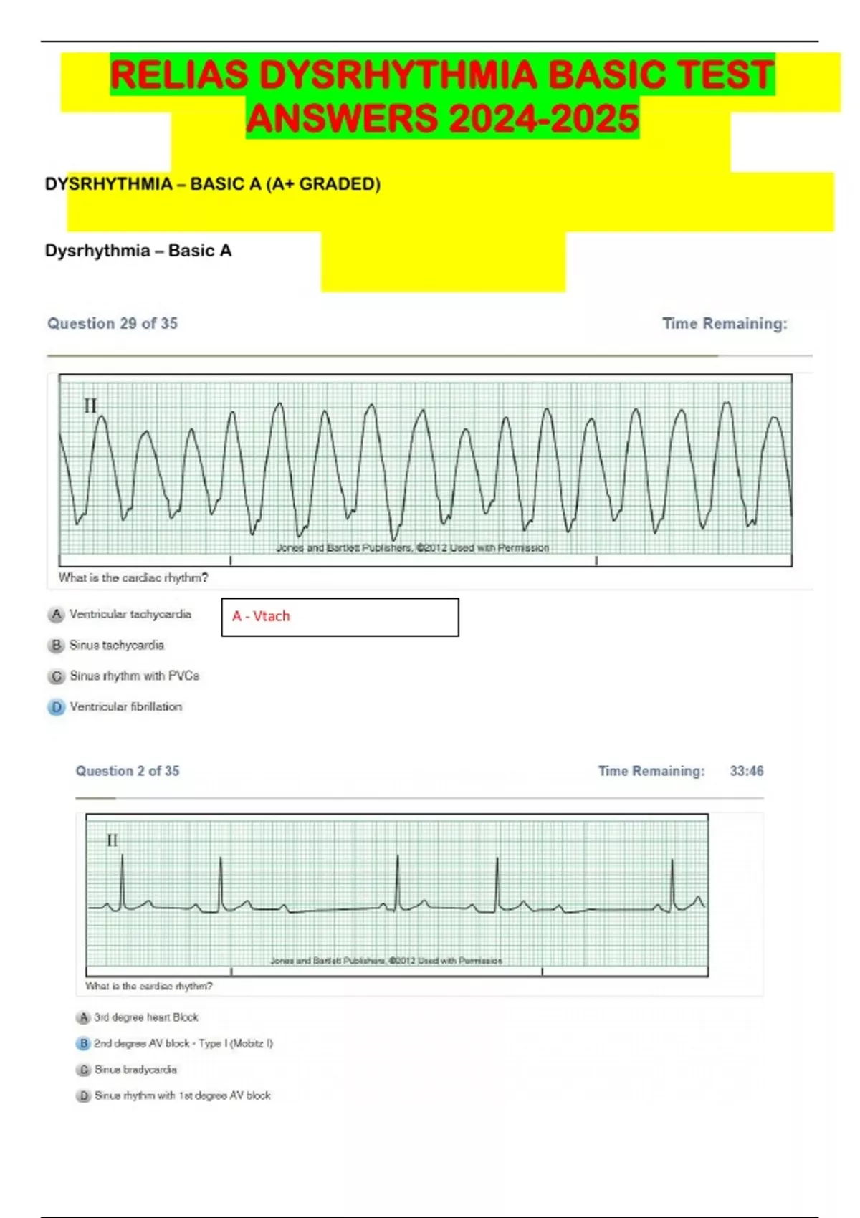
Task: Click the Question 2 ECG rhythm strip
Action: 396,894
